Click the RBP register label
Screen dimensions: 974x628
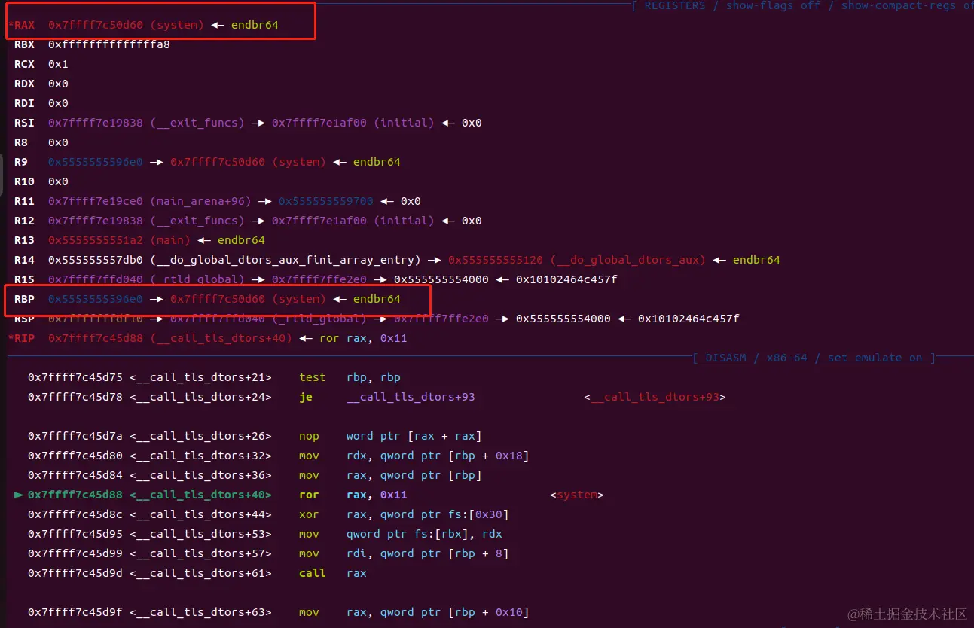pyautogui.click(x=24, y=299)
